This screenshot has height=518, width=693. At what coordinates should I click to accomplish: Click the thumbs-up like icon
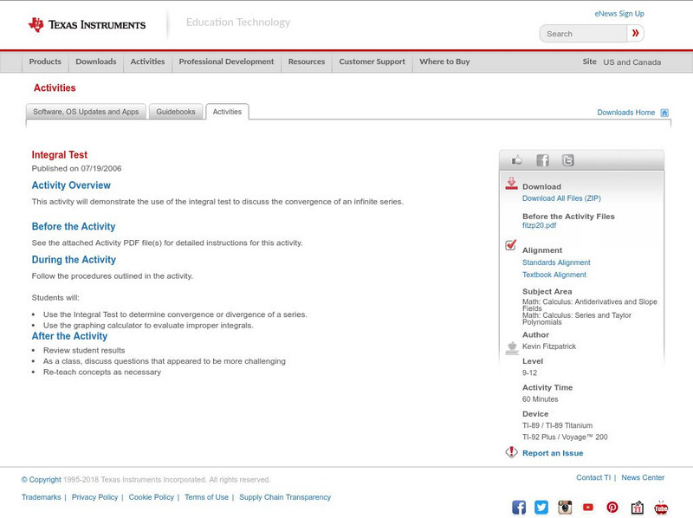point(517,160)
